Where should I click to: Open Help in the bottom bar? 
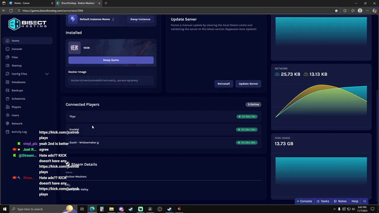pos(355,201)
